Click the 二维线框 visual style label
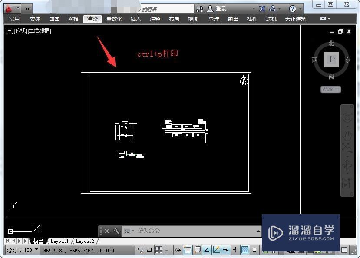The width and height of the screenshot is (360, 258). point(40,31)
